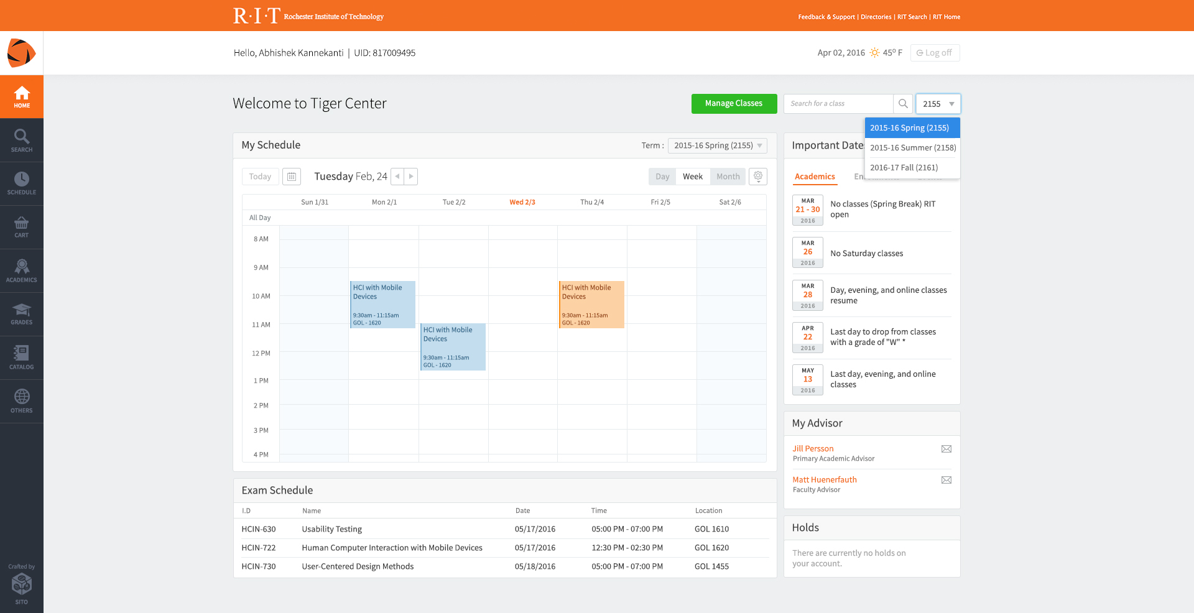1194x613 pixels.
Task: Open the Academics ribbon sidebar icon
Action: tap(22, 271)
